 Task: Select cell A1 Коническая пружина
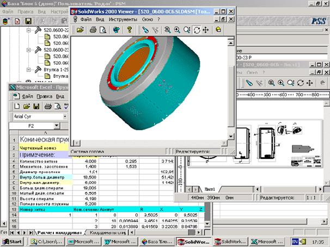point(44,139)
